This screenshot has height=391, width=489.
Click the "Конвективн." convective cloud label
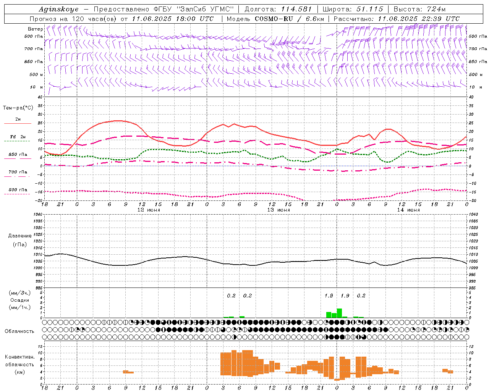coord(20,357)
